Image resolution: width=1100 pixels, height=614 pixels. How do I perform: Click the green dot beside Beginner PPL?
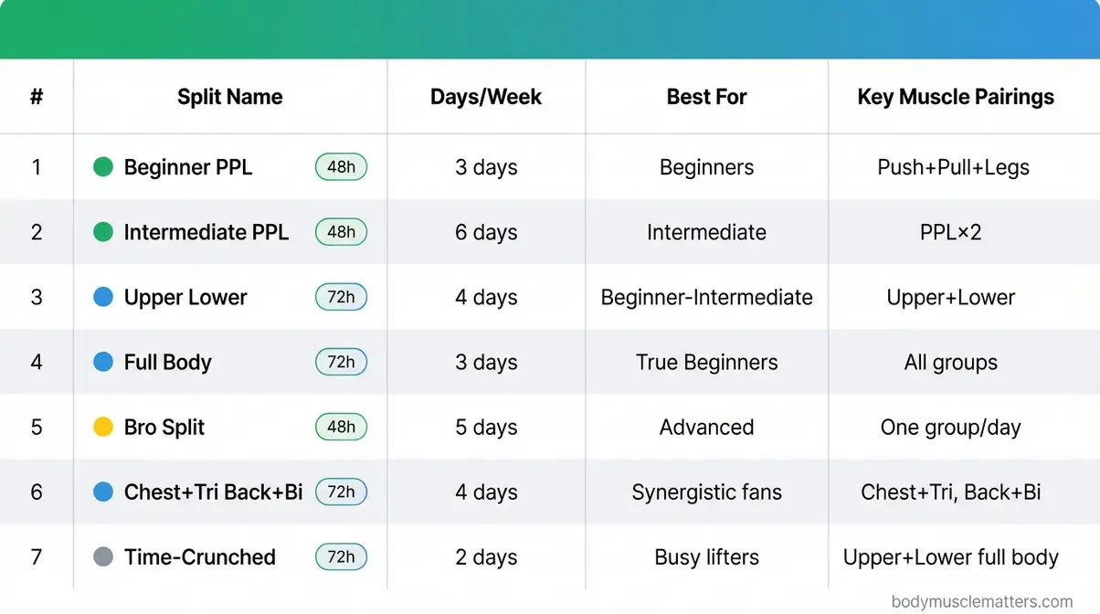click(103, 167)
